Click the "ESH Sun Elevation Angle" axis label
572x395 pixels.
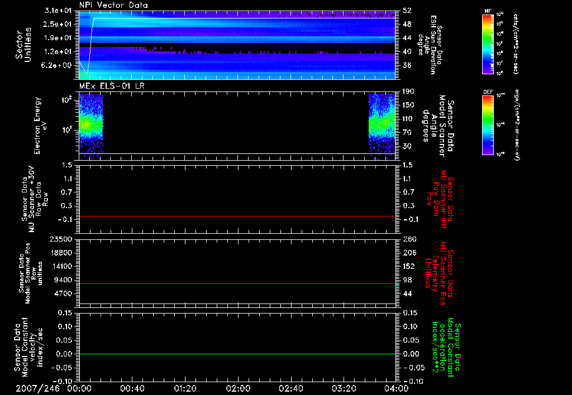pyautogui.click(x=431, y=45)
